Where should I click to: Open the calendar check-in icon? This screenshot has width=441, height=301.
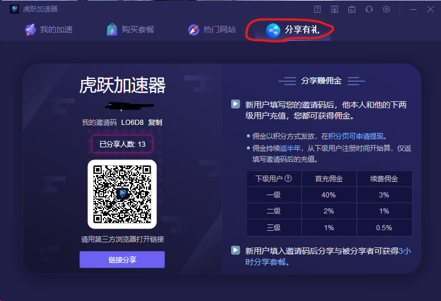(x=351, y=10)
